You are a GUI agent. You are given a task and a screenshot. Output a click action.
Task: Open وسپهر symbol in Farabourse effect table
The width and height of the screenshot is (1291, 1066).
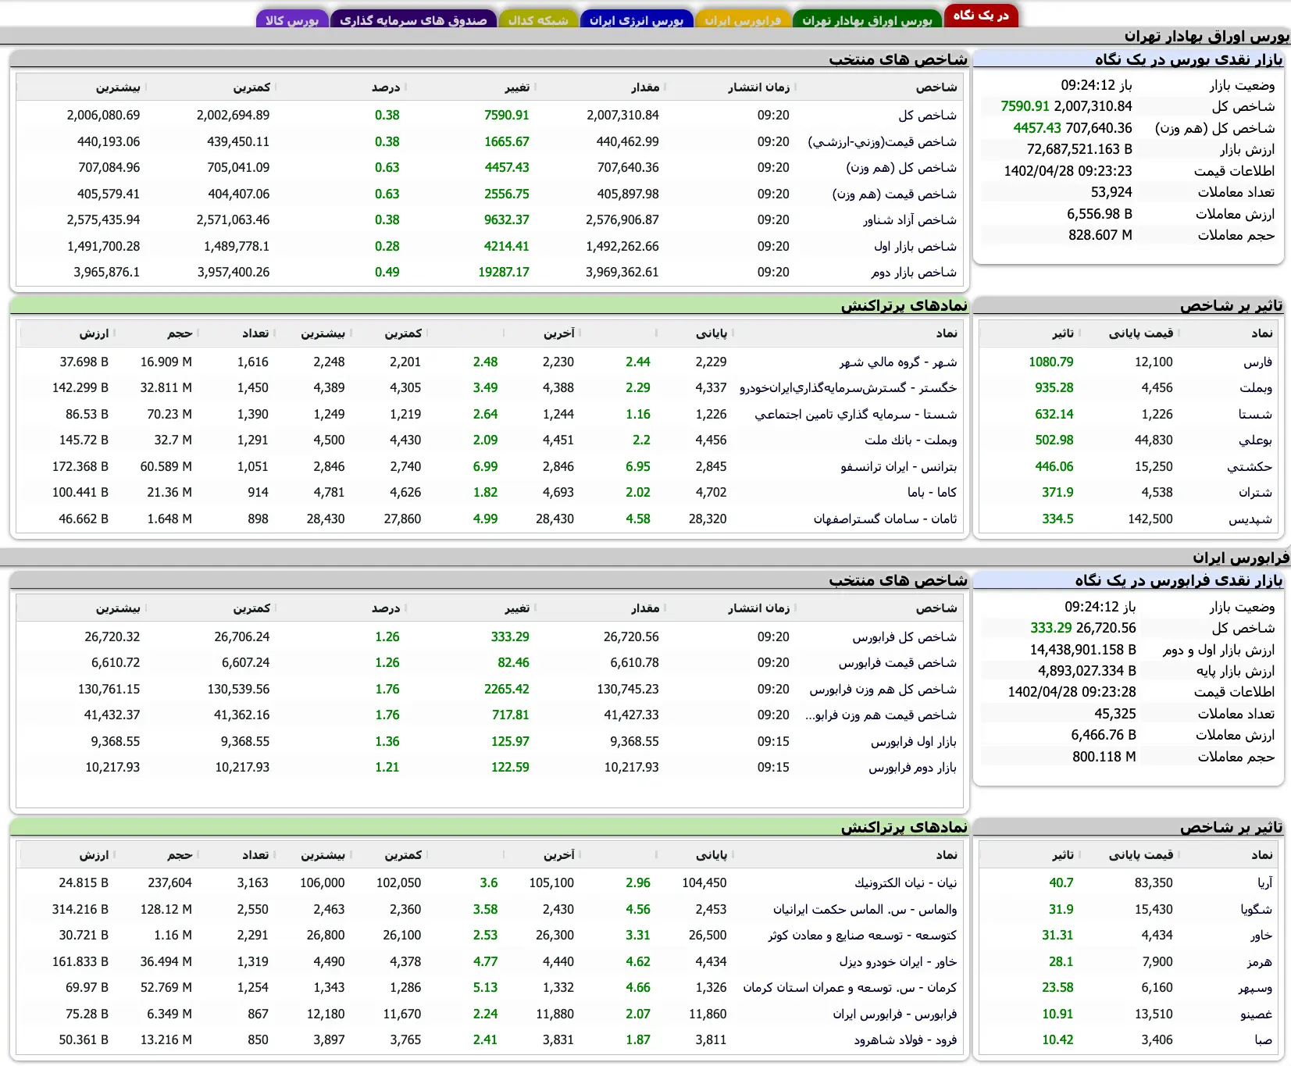point(1255,987)
